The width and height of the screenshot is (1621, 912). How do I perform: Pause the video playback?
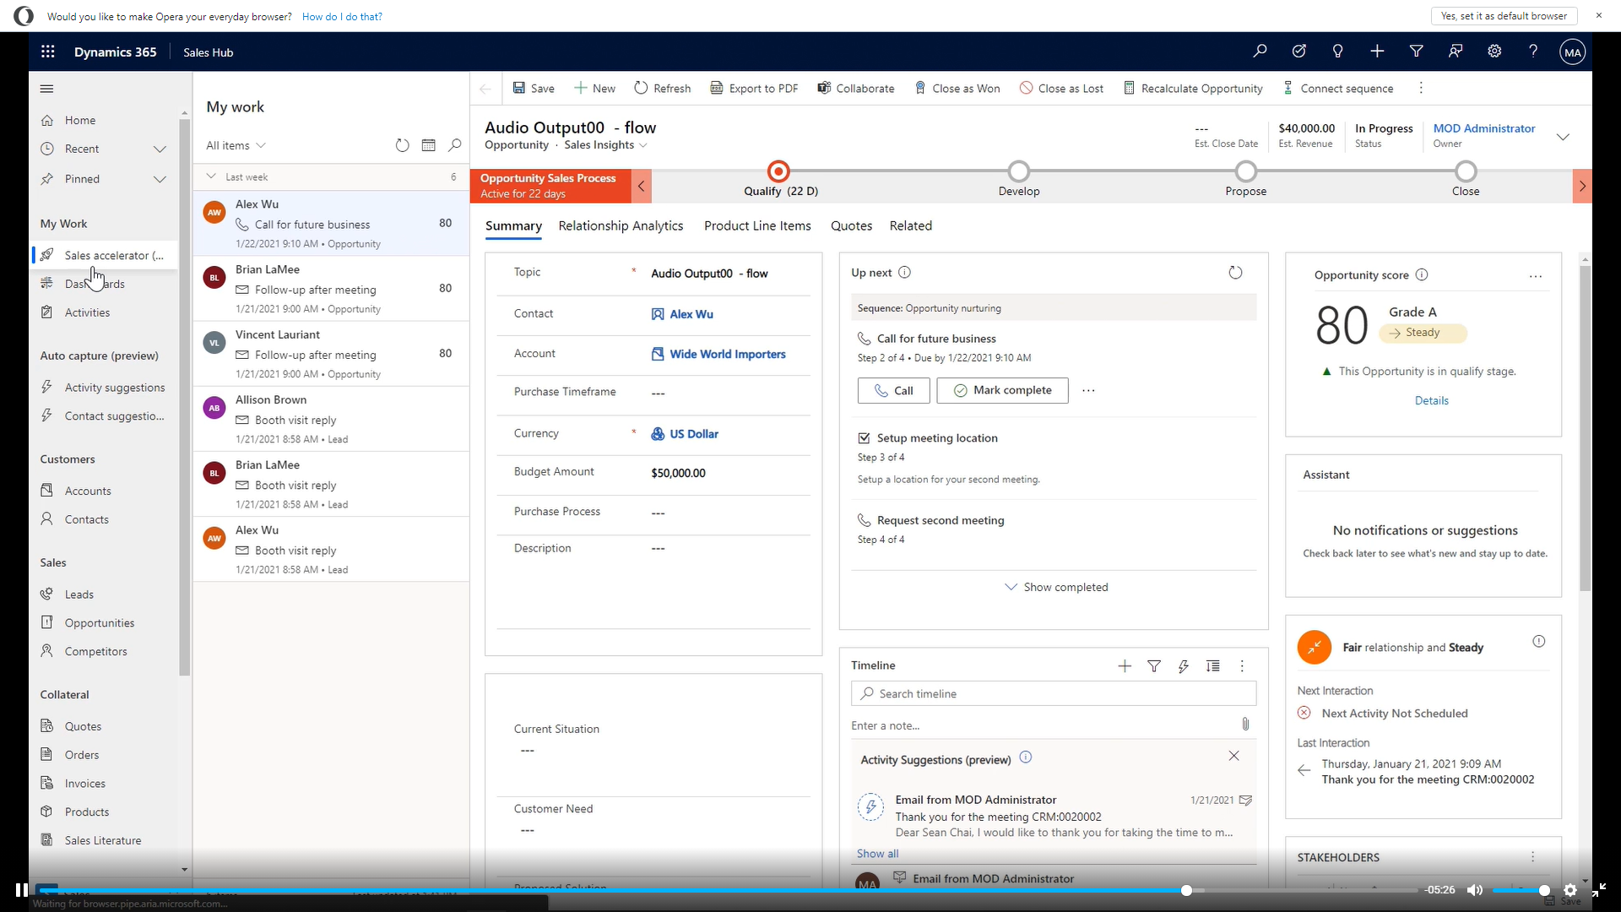(x=21, y=890)
